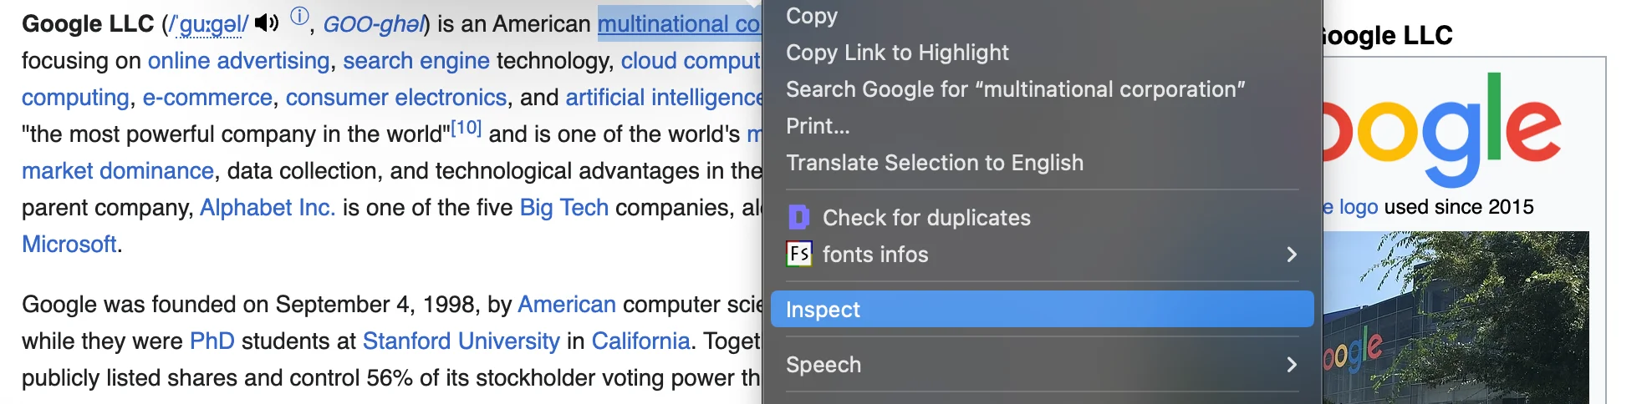Open the search engine link
1652x404 pixels.
(416, 61)
